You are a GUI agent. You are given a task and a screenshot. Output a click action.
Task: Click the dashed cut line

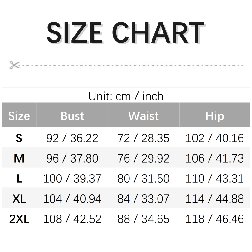[132, 65]
